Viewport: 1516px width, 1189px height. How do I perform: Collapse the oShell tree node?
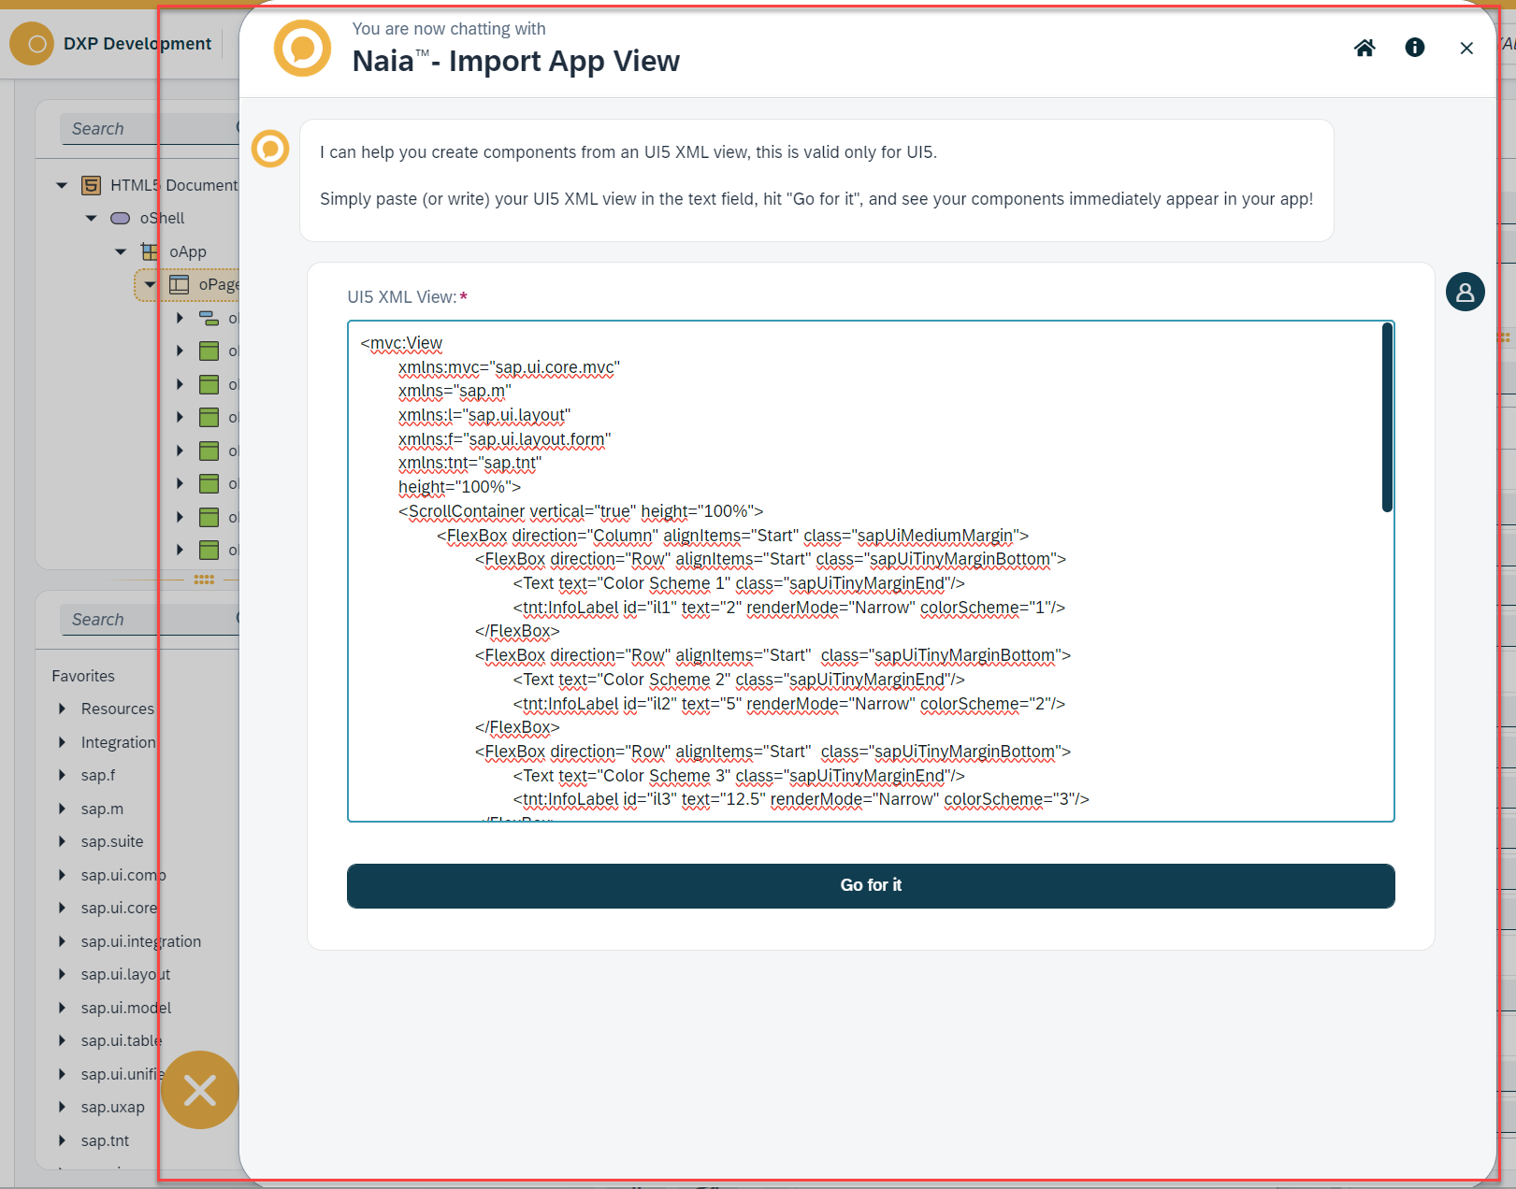pyautogui.click(x=91, y=218)
